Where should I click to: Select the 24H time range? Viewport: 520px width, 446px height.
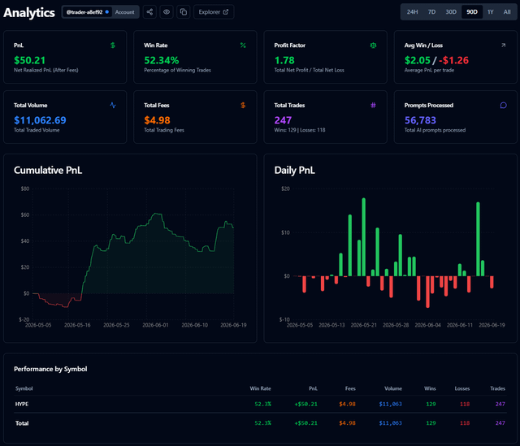(x=412, y=12)
